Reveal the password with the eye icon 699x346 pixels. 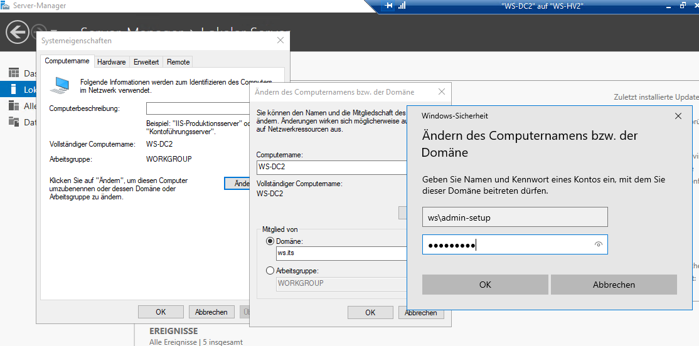[598, 244]
